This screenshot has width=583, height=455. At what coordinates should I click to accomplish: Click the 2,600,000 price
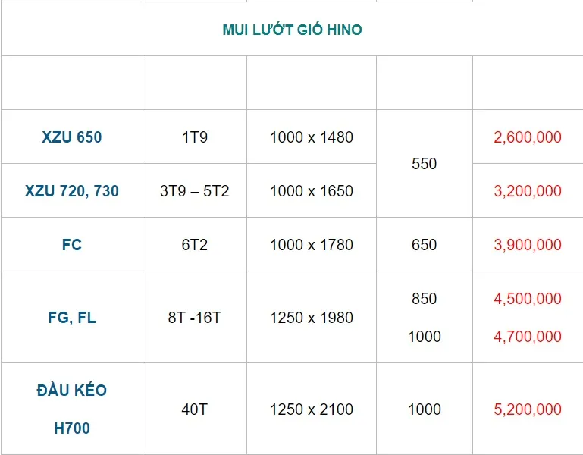tap(527, 137)
